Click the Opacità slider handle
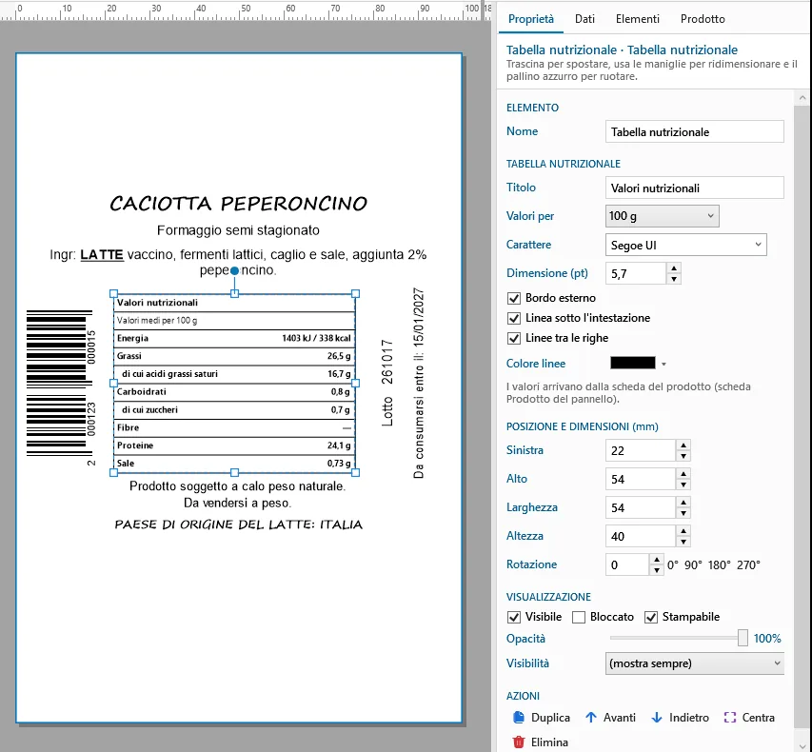 pyautogui.click(x=743, y=638)
